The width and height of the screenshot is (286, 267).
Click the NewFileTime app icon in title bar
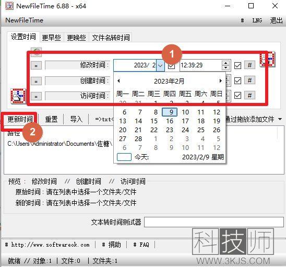[x=9, y=6]
